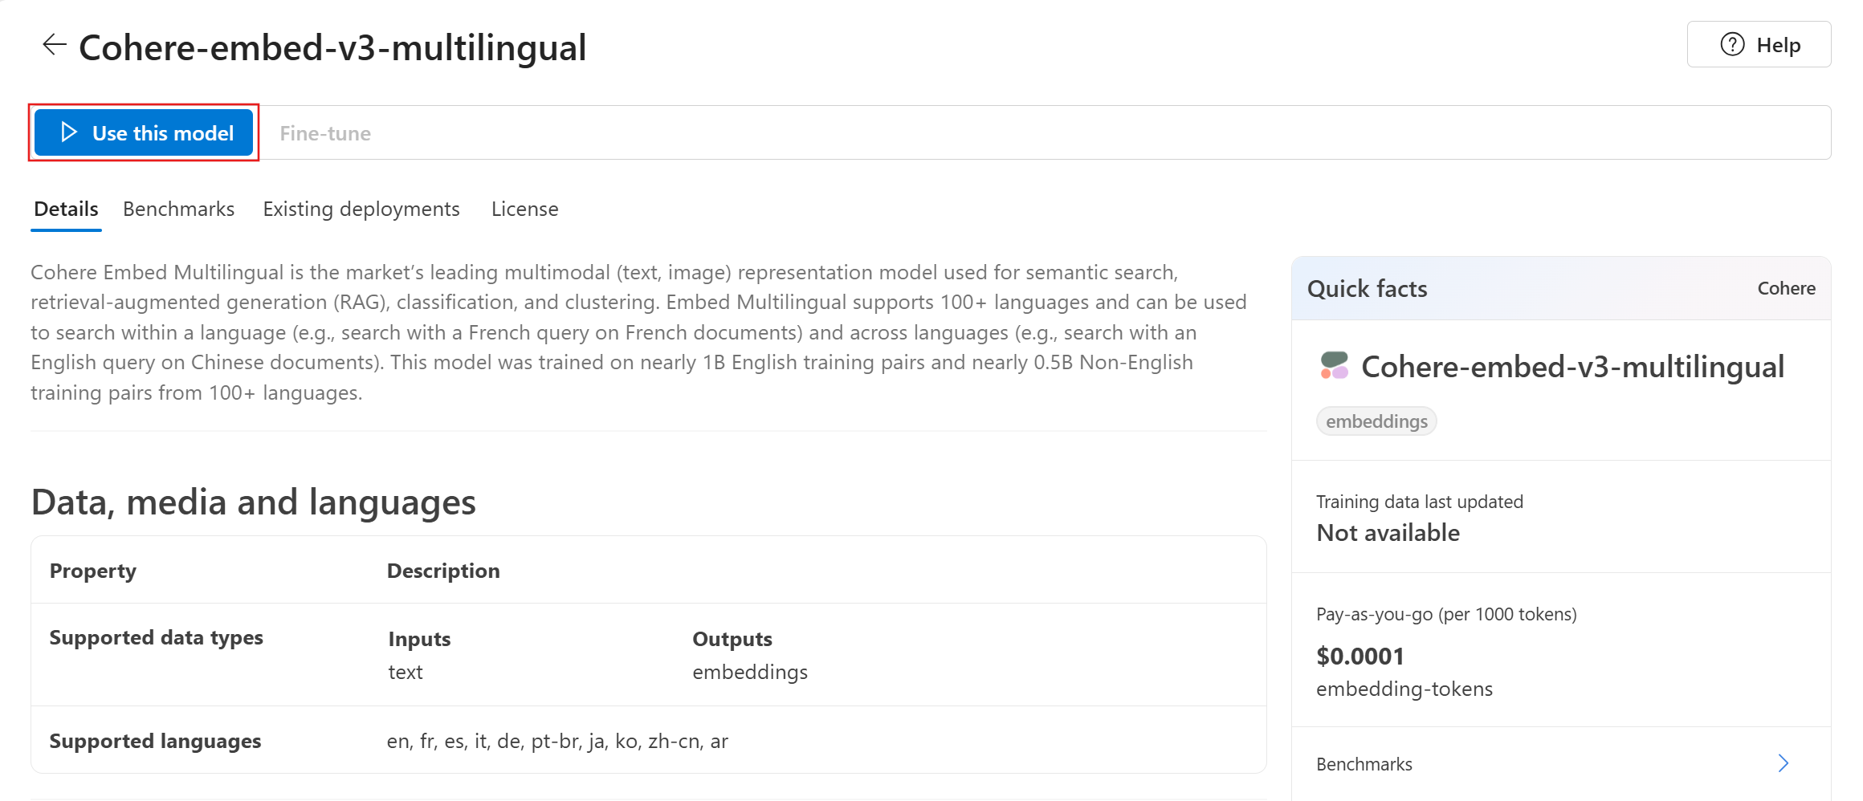Click the question mark Help icon
This screenshot has height=801, width=1863.
pyautogui.click(x=1732, y=45)
